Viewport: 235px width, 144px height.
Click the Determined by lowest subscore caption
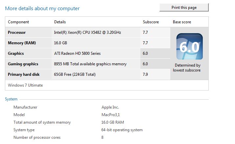coord(187,68)
